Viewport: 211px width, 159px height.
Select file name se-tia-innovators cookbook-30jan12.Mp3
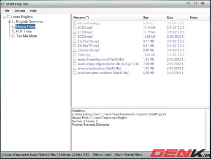coord(103,73)
